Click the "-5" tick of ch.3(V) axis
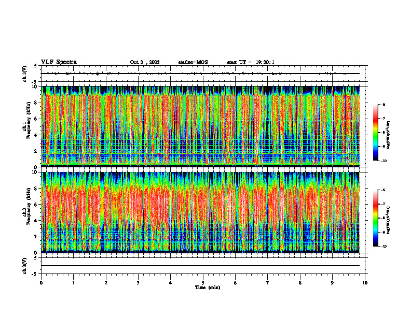Screen dimensions: 411x317 (x=35, y=274)
